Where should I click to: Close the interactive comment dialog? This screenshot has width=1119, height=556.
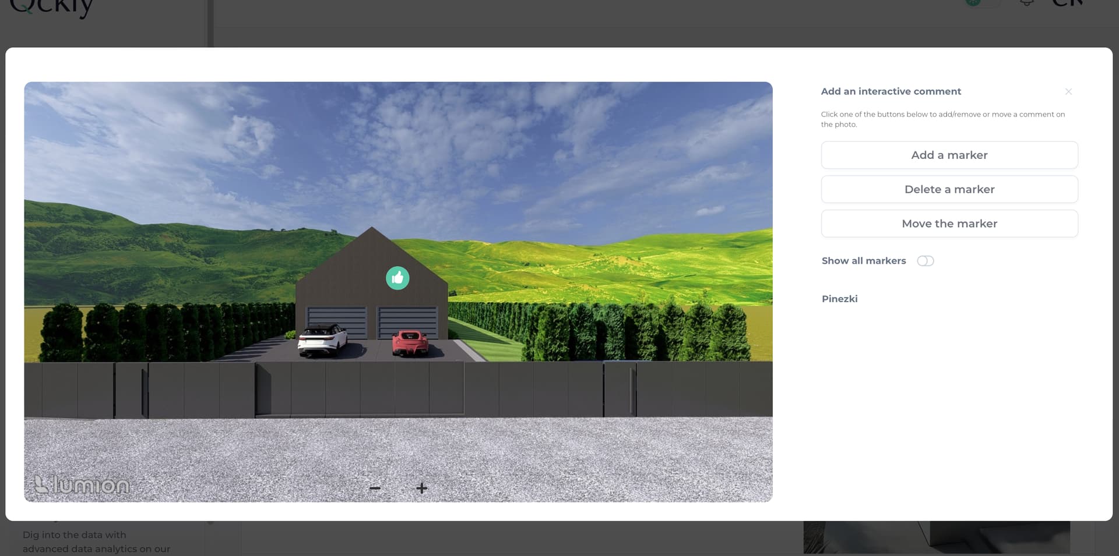click(1068, 91)
